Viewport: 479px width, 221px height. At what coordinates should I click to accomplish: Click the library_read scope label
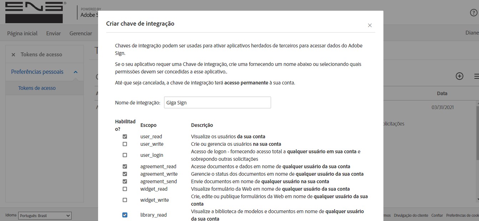pos(154,215)
